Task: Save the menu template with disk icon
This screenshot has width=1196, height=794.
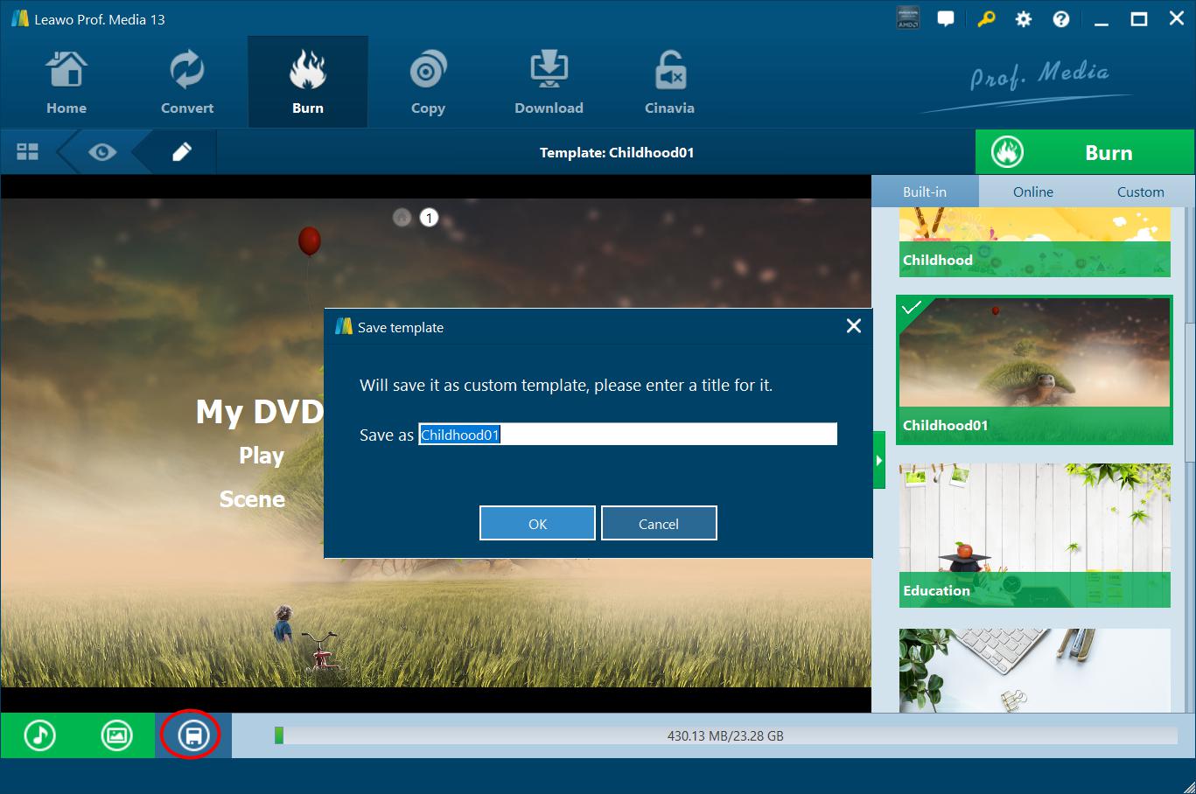Action: pos(193,735)
